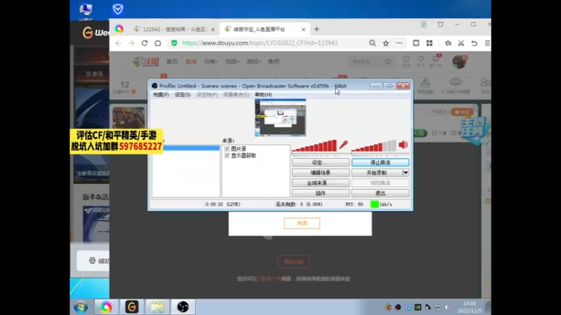561x315 pixels.
Task: Stop streaming with 停止串流 button
Action: tap(380, 162)
